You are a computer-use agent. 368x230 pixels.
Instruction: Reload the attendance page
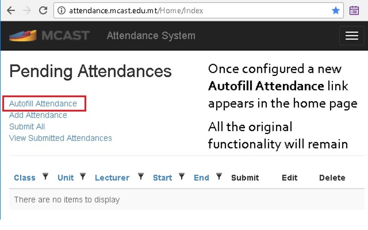(x=43, y=10)
